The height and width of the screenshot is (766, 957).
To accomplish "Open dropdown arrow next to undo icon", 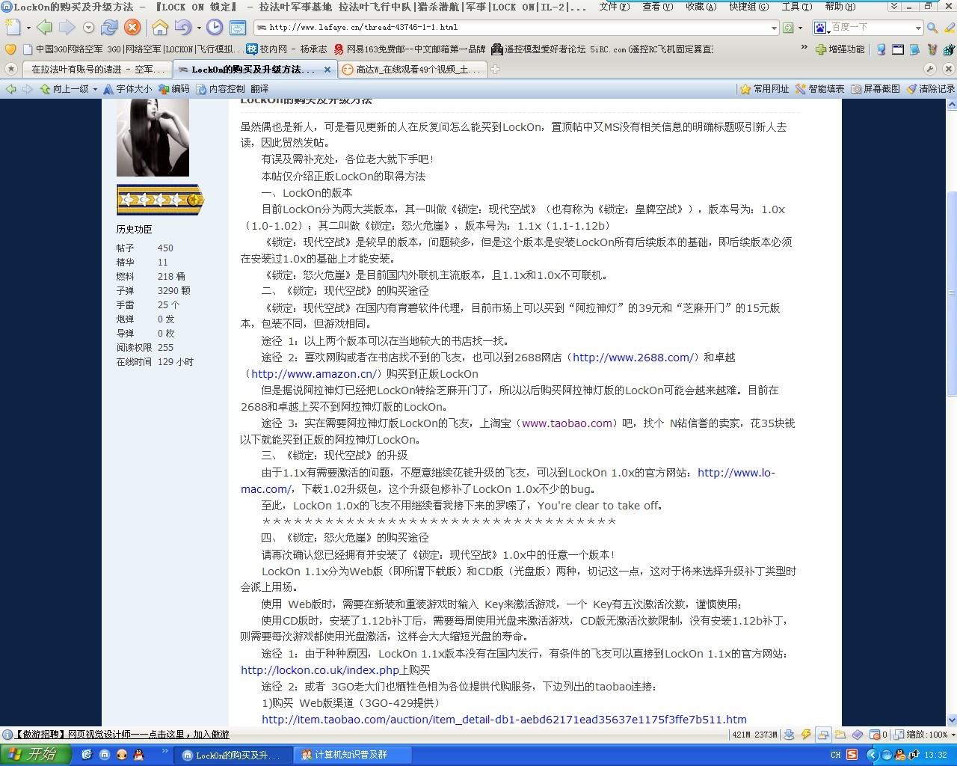I will (199, 28).
